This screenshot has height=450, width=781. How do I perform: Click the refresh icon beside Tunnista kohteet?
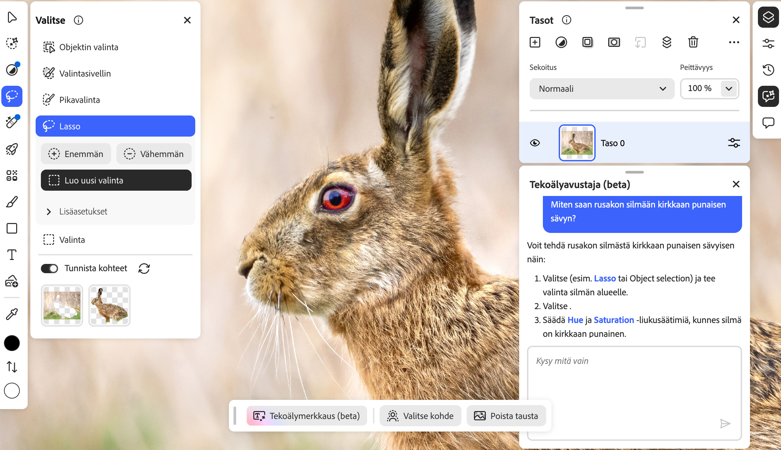click(x=144, y=269)
